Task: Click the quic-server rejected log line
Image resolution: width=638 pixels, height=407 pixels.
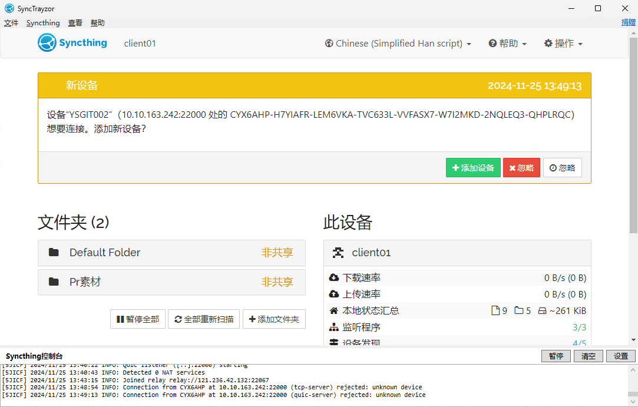Action: click(214, 395)
